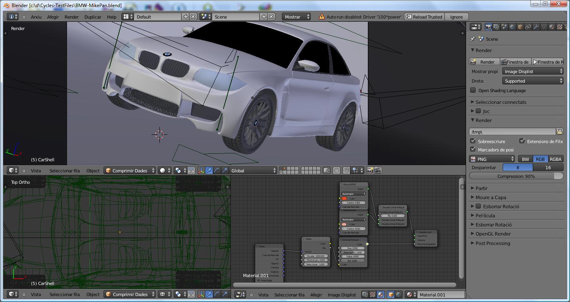Add new screen layout next to Default
The height and width of the screenshot is (302, 570).
(186, 17)
